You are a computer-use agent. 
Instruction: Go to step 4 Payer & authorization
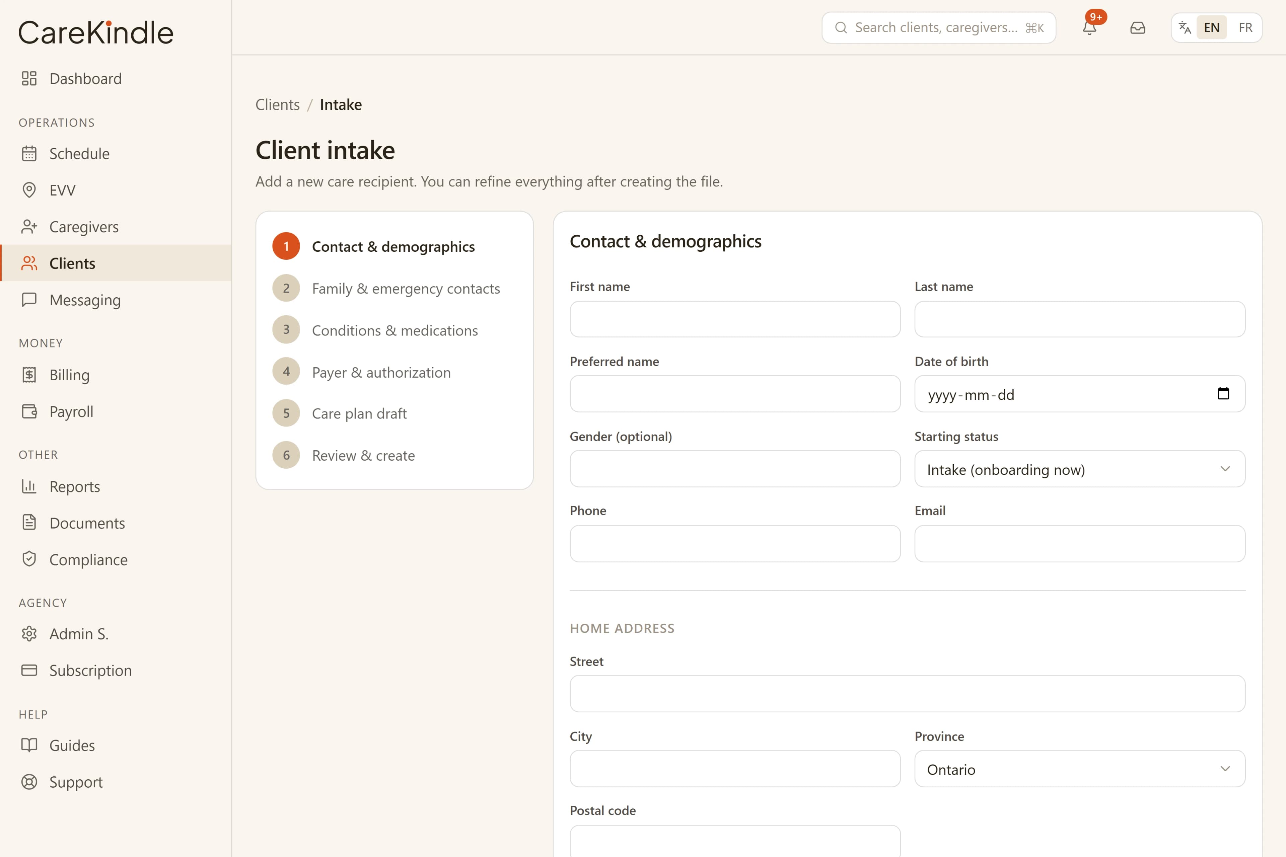(x=361, y=372)
